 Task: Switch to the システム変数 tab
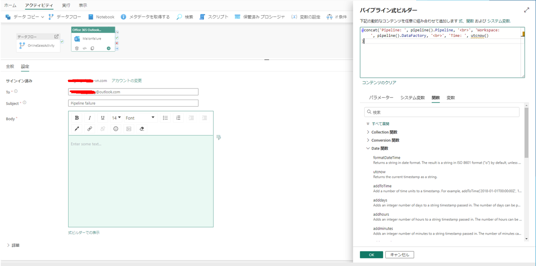[412, 97]
